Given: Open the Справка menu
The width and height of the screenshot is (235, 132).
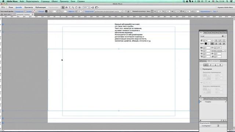Looking at the screenshot, I should [x=81, y=1].
